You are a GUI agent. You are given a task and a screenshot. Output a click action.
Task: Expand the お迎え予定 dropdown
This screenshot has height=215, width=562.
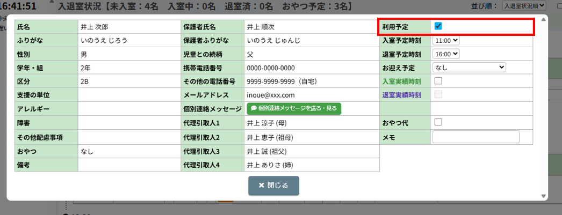(469, 67)
